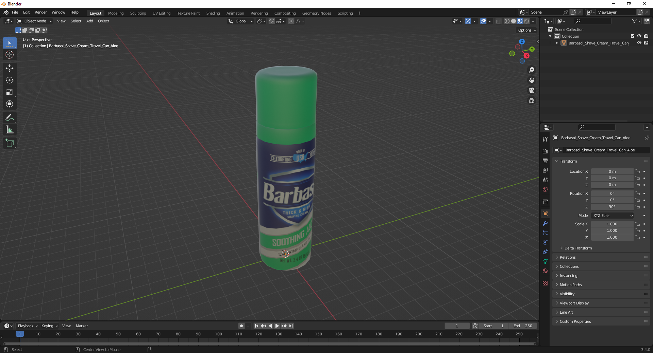Switch to the Modeling workspace tab
The image size is (653, 353).
116,13
